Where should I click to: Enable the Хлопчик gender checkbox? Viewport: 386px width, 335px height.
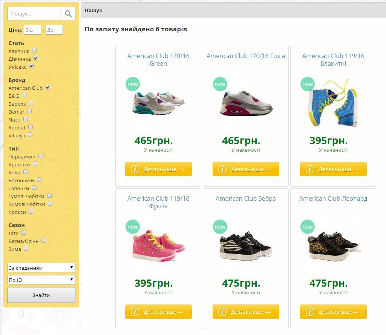pyautogui.click(x=34, y=50)
